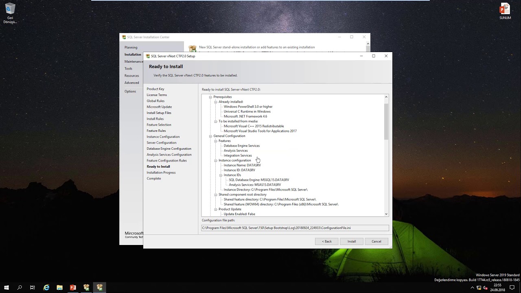Open File Explorer from the taskbar

coord(59,287)
